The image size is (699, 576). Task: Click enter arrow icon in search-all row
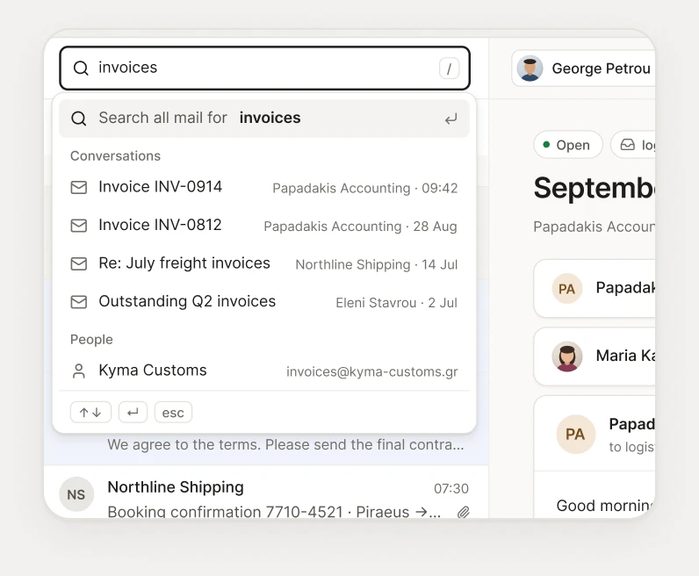coord(450,119)
